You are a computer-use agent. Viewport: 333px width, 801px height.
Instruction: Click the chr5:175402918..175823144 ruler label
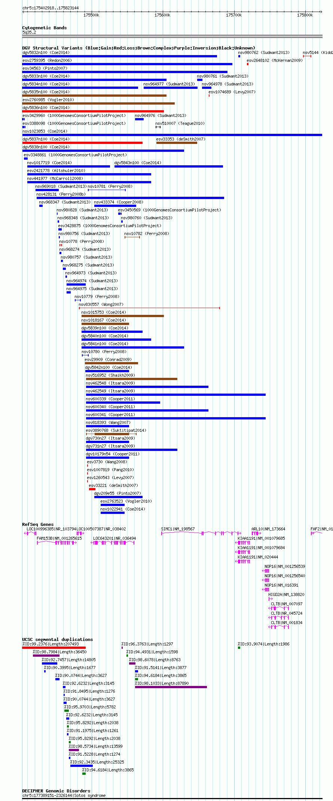51,8
